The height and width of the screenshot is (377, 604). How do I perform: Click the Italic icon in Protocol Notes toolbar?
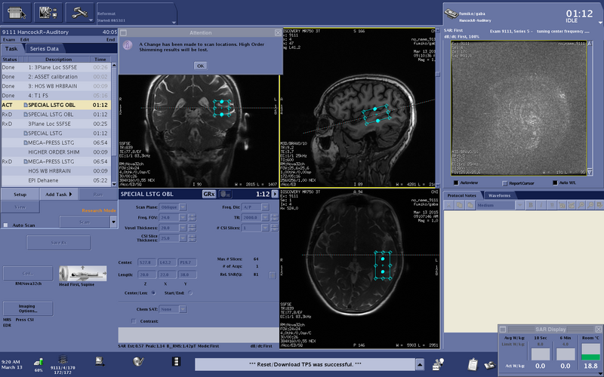[541, 205]
